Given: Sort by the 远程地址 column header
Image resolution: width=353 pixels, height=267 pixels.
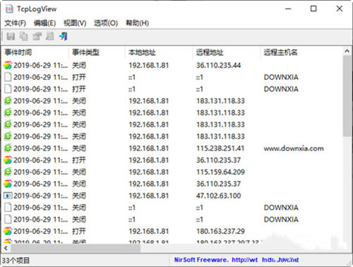Looking at the screenshot, I should pos(227,52).
